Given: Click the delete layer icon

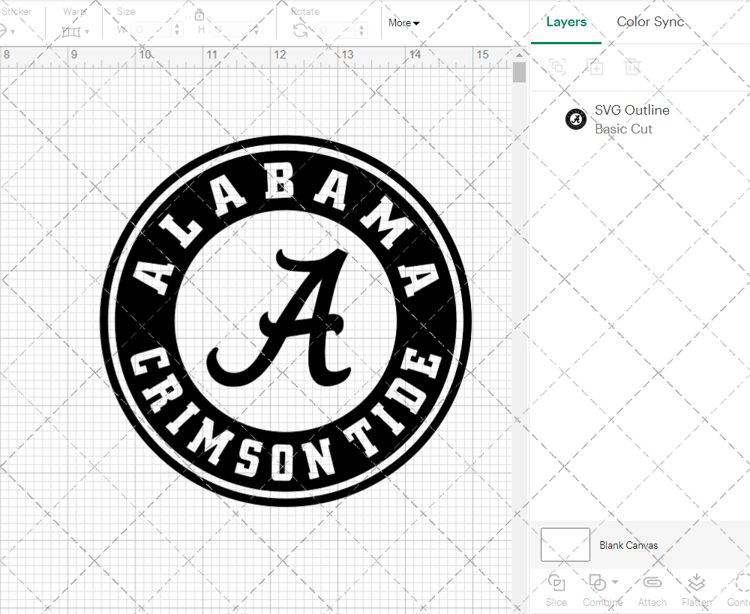Looking at the screenshot, I should pos(632,67).
